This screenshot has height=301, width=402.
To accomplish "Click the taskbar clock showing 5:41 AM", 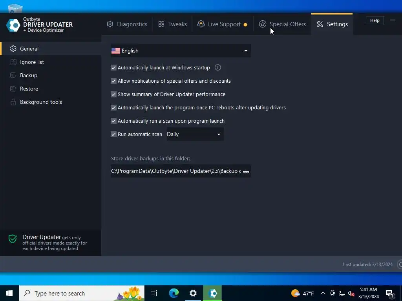I will pos(368,293).
